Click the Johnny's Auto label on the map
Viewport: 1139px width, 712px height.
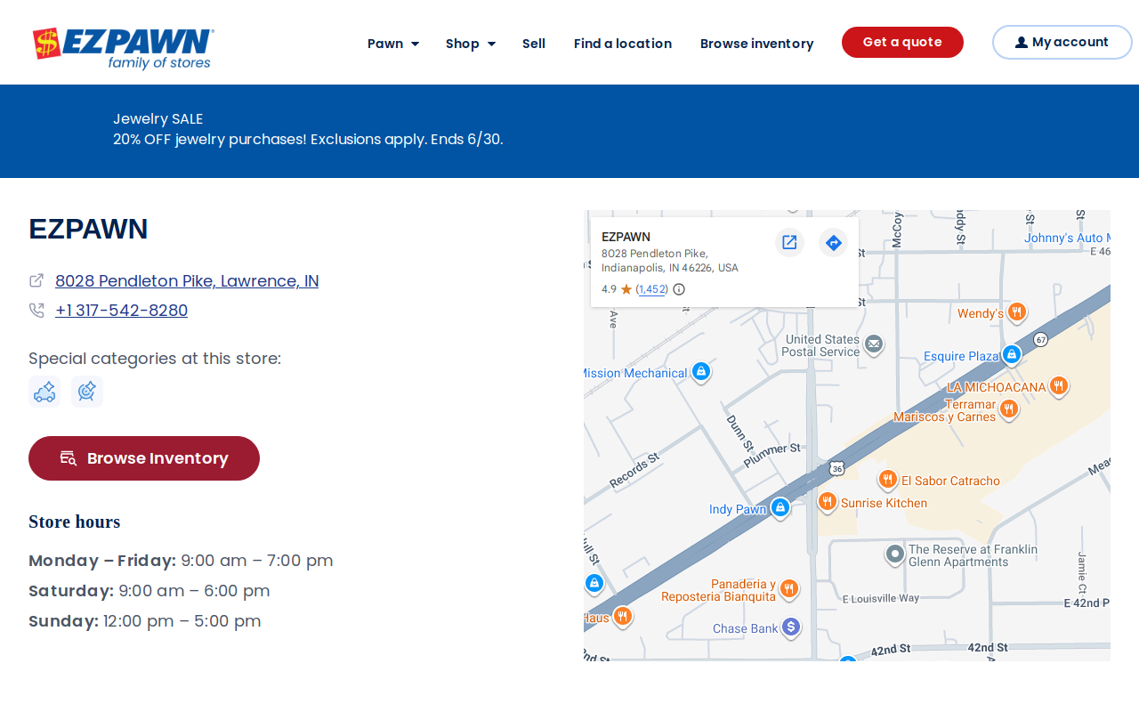[x=1067, y=238]
